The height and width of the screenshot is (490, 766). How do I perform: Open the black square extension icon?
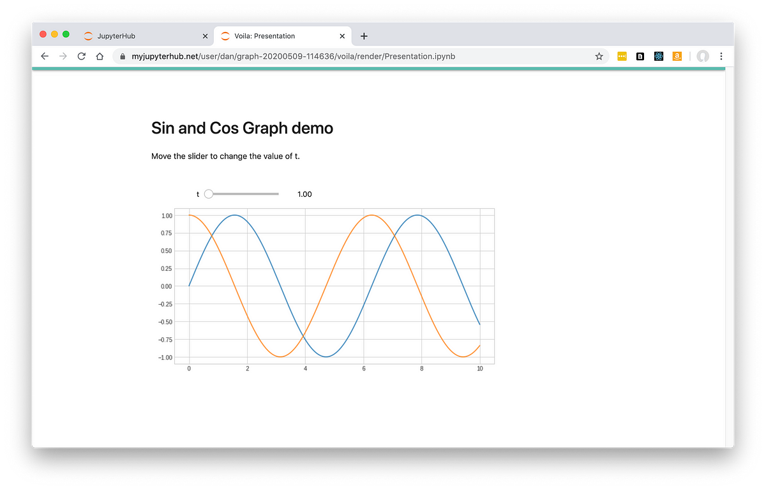[640, 56]
